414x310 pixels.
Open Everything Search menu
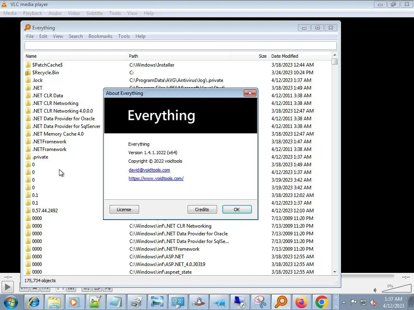(x=76, y=36)
